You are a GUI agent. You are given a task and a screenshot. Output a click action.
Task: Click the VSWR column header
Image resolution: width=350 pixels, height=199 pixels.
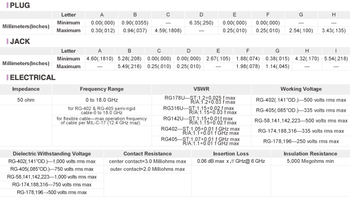tap(201, 89)
